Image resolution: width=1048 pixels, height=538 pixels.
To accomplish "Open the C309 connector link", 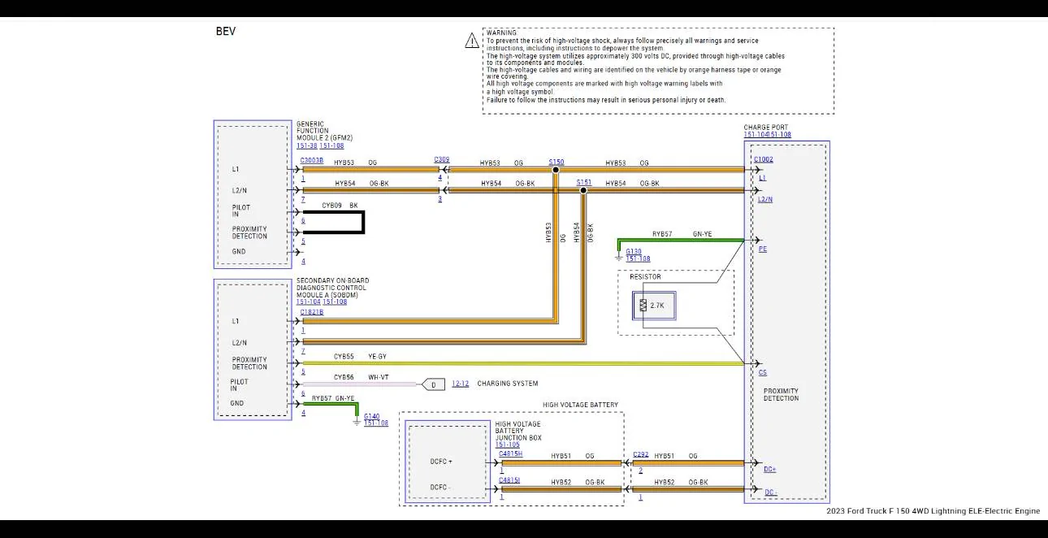I will (441, 160).
